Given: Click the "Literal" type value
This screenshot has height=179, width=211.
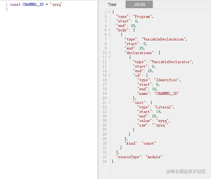Looking at the screenshot, I should [x=163, y=107].
